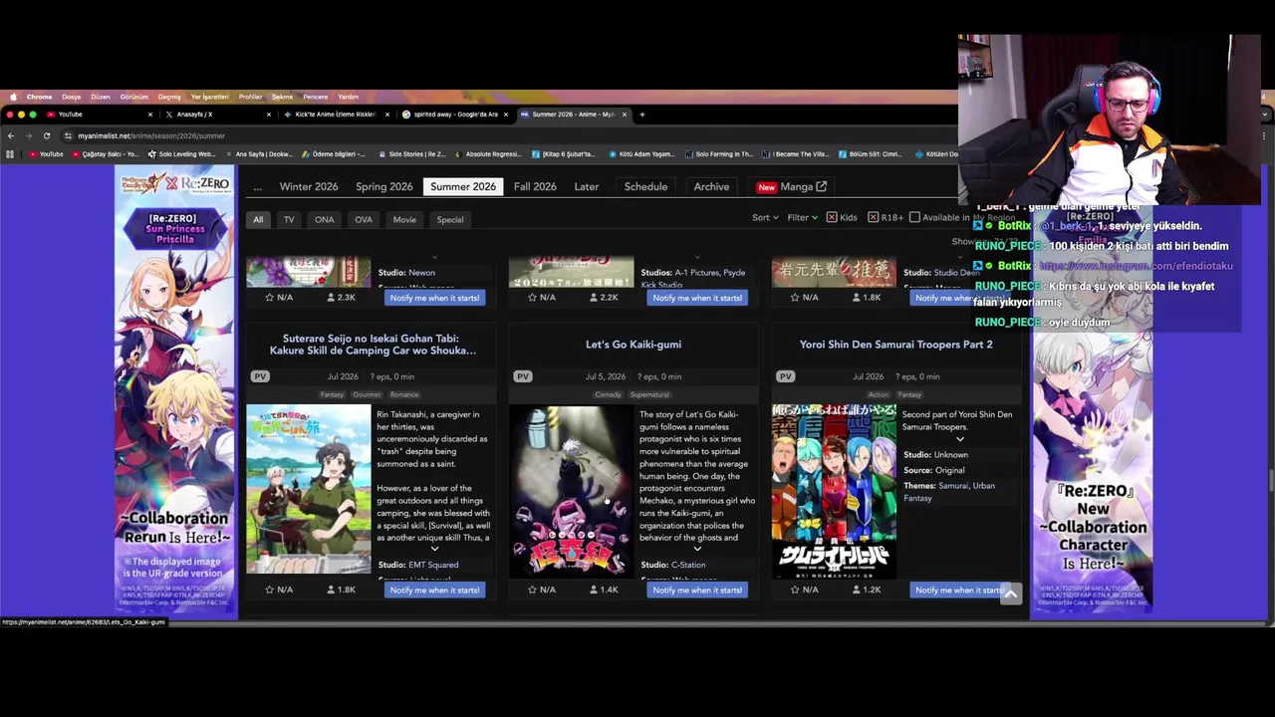The width and height of the screenshot is (1275, 717).
Task: Filter by Special type
Action: [x=450, y=219]
